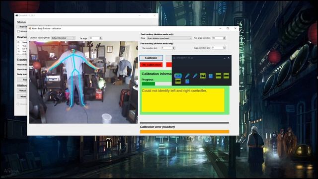Click the blue base station icon in bottom row
318x179 pixels.
(187, 82)
